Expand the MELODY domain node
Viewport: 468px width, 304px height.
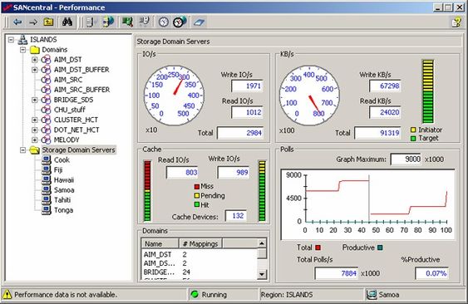[35, 140]
